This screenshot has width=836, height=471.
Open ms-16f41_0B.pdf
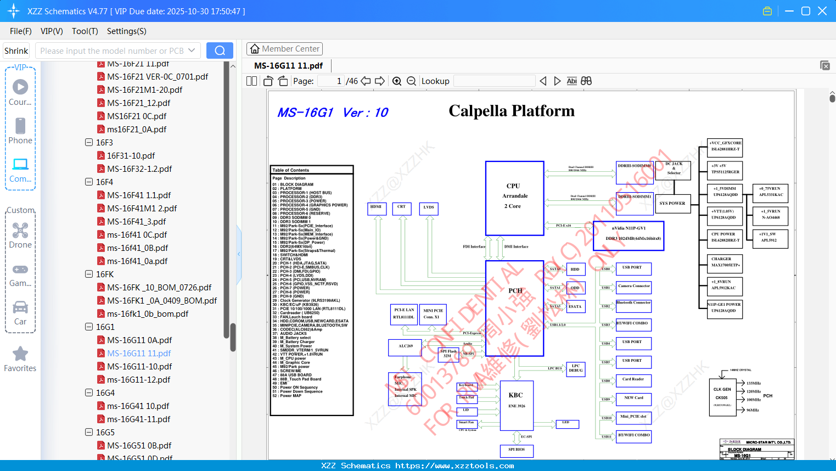point(138,248)
